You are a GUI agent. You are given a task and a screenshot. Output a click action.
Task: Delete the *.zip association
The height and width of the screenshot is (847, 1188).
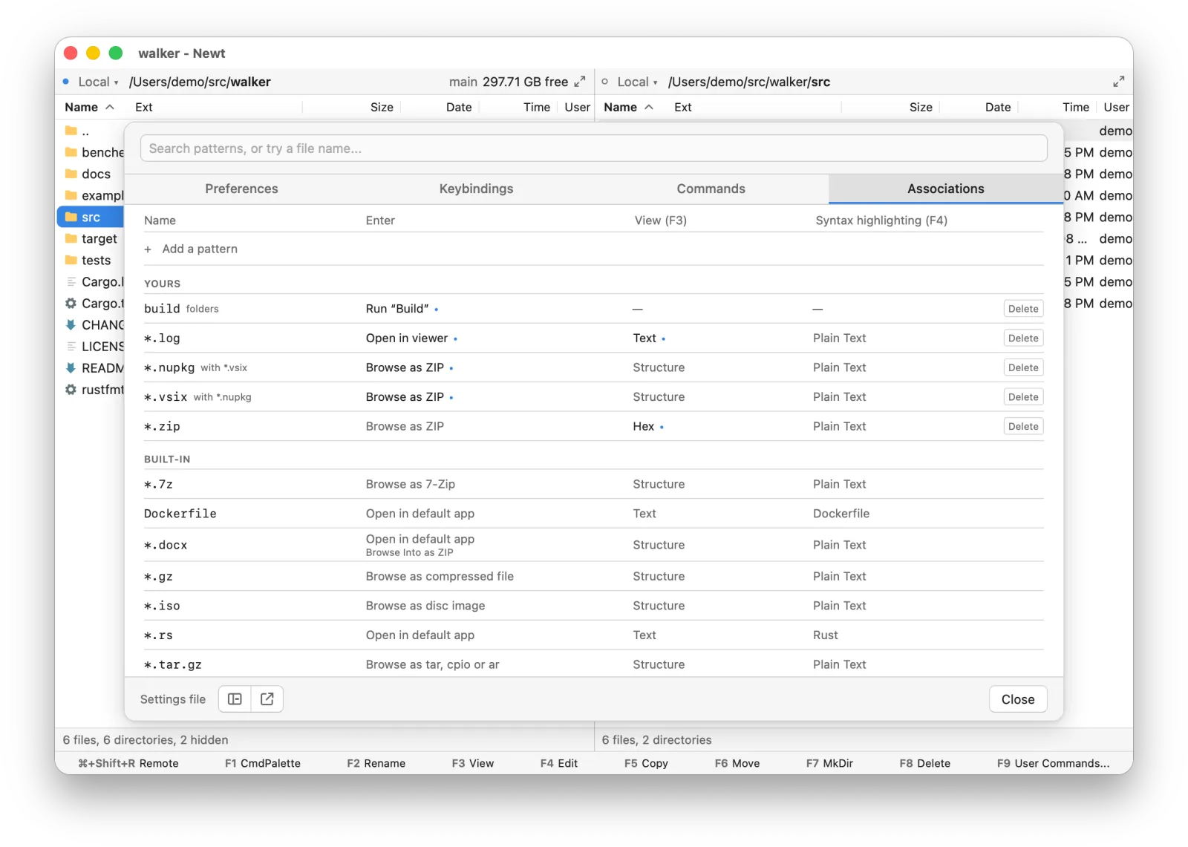point(1023,426)
